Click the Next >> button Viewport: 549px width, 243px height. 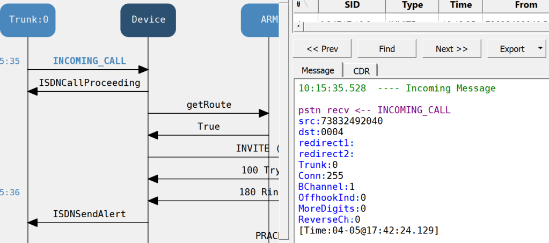click(x=451, y=49)
